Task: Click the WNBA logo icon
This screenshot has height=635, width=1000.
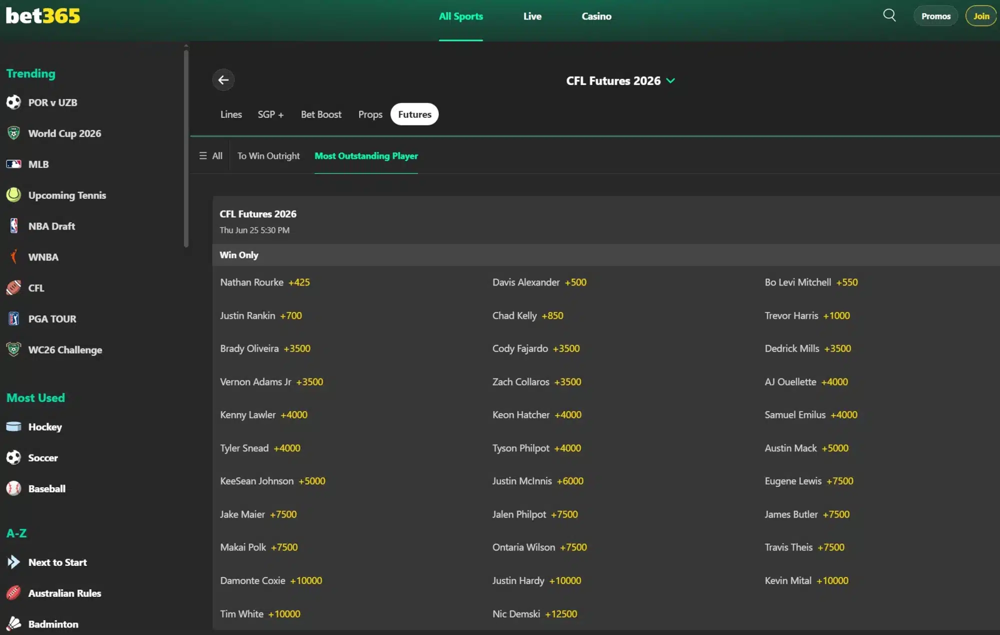Action: 13,257
